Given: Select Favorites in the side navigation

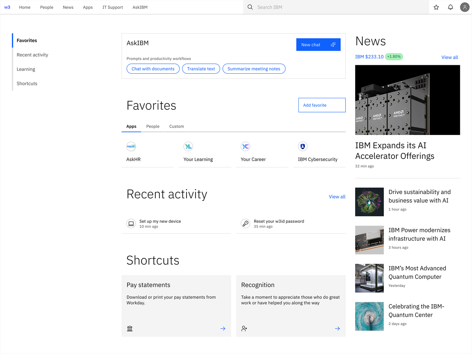Looking at the screenshot, I should [27, 41].
